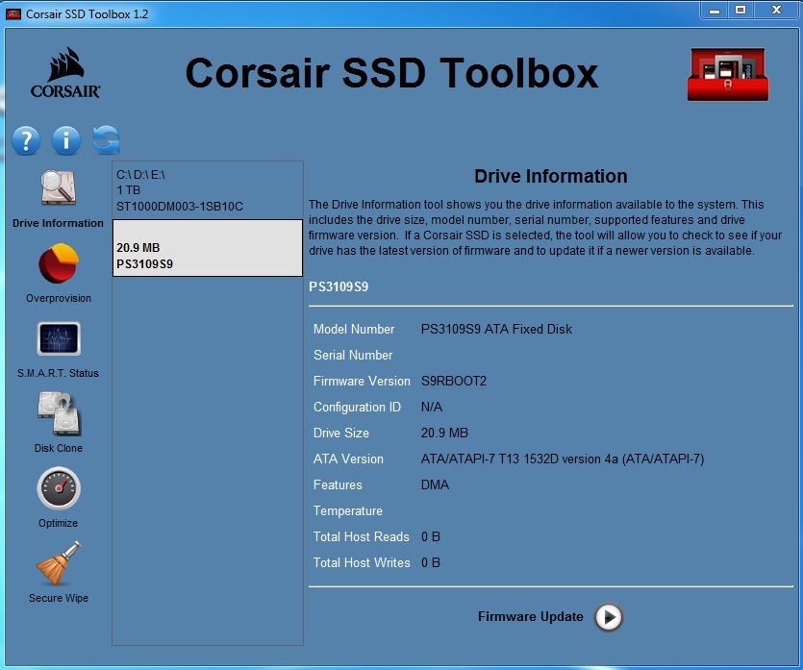The height and width of the screenshot is (670, 803).
Task: Minimize the Corsair SSD Toolbox window
Action: coord(715,11)
